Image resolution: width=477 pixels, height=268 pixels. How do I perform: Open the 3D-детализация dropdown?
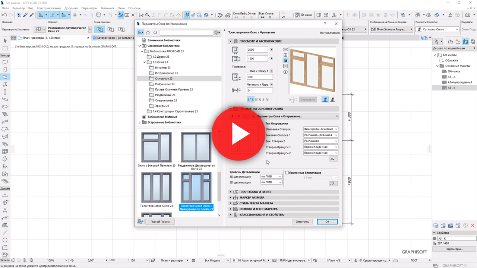[271, 176]
